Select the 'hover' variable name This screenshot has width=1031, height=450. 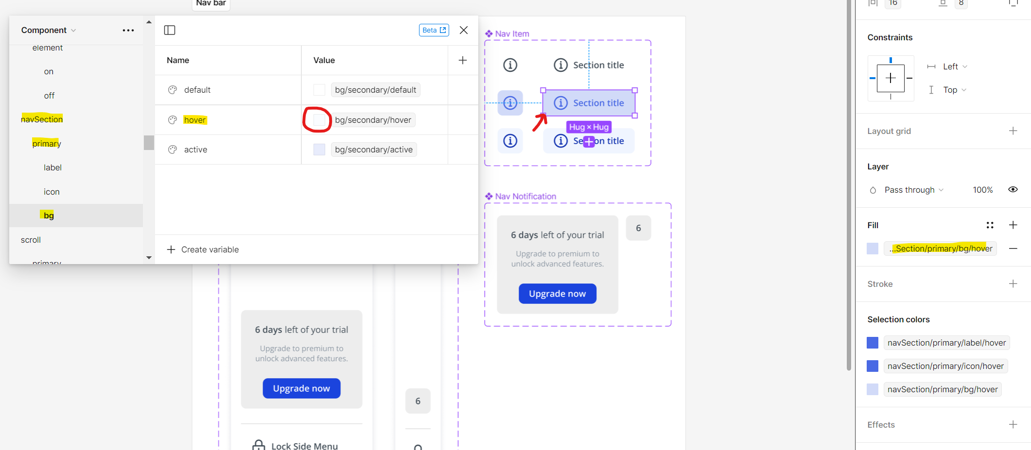[x=195, y=120]
